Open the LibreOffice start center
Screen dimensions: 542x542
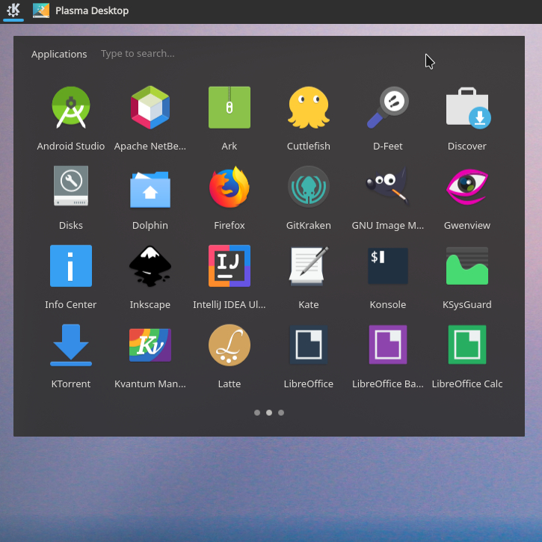(308, 345)
